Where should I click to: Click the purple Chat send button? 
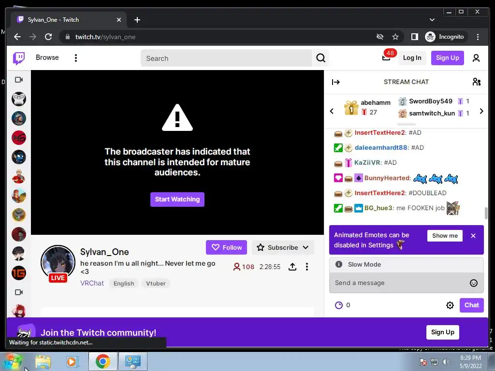472,305
